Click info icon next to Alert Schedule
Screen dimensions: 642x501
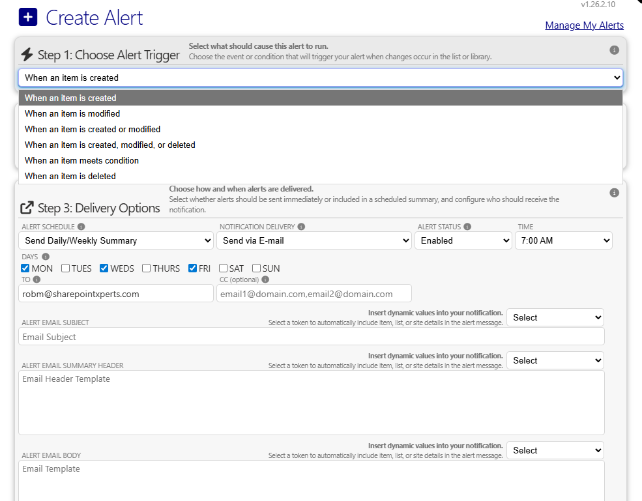(x=81, y=227)
